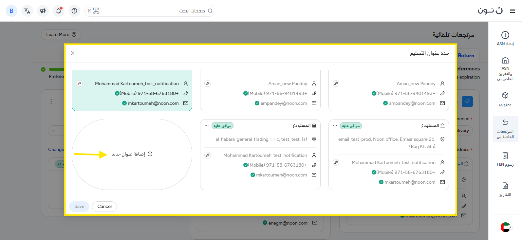522x240 pixels.
Task: Open the three-dots menu on the al_habara warehouse card
Action: tap(207, 126)
